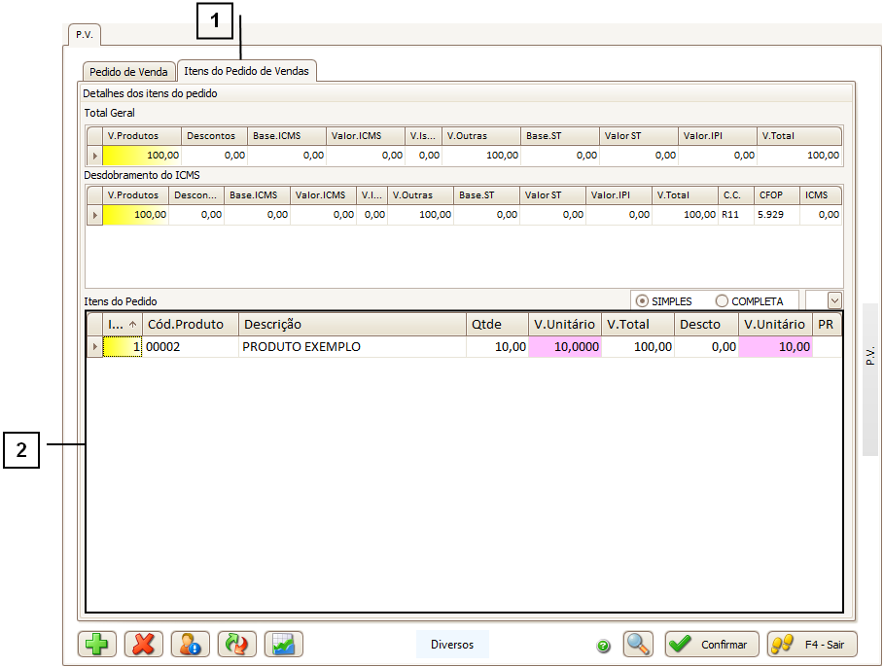Click the F4 - Sair button

pos(811,644)
